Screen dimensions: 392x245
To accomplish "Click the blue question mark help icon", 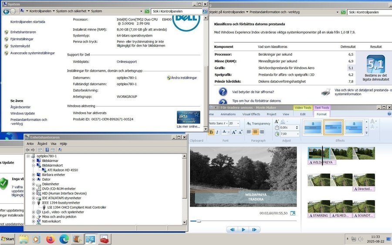I will point(223,92).
